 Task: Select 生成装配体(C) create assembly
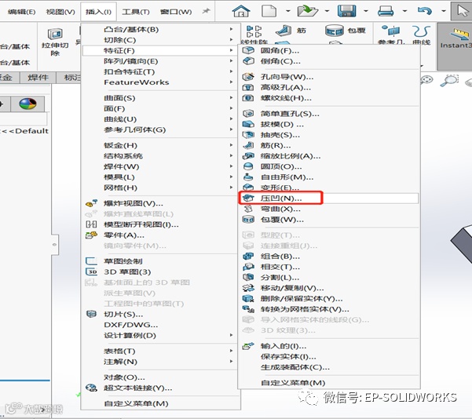pos(329,367)
